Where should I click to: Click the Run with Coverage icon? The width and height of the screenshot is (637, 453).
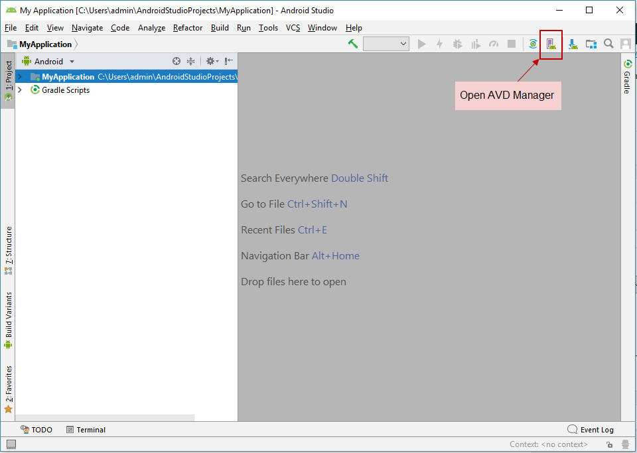click(476, 44)
